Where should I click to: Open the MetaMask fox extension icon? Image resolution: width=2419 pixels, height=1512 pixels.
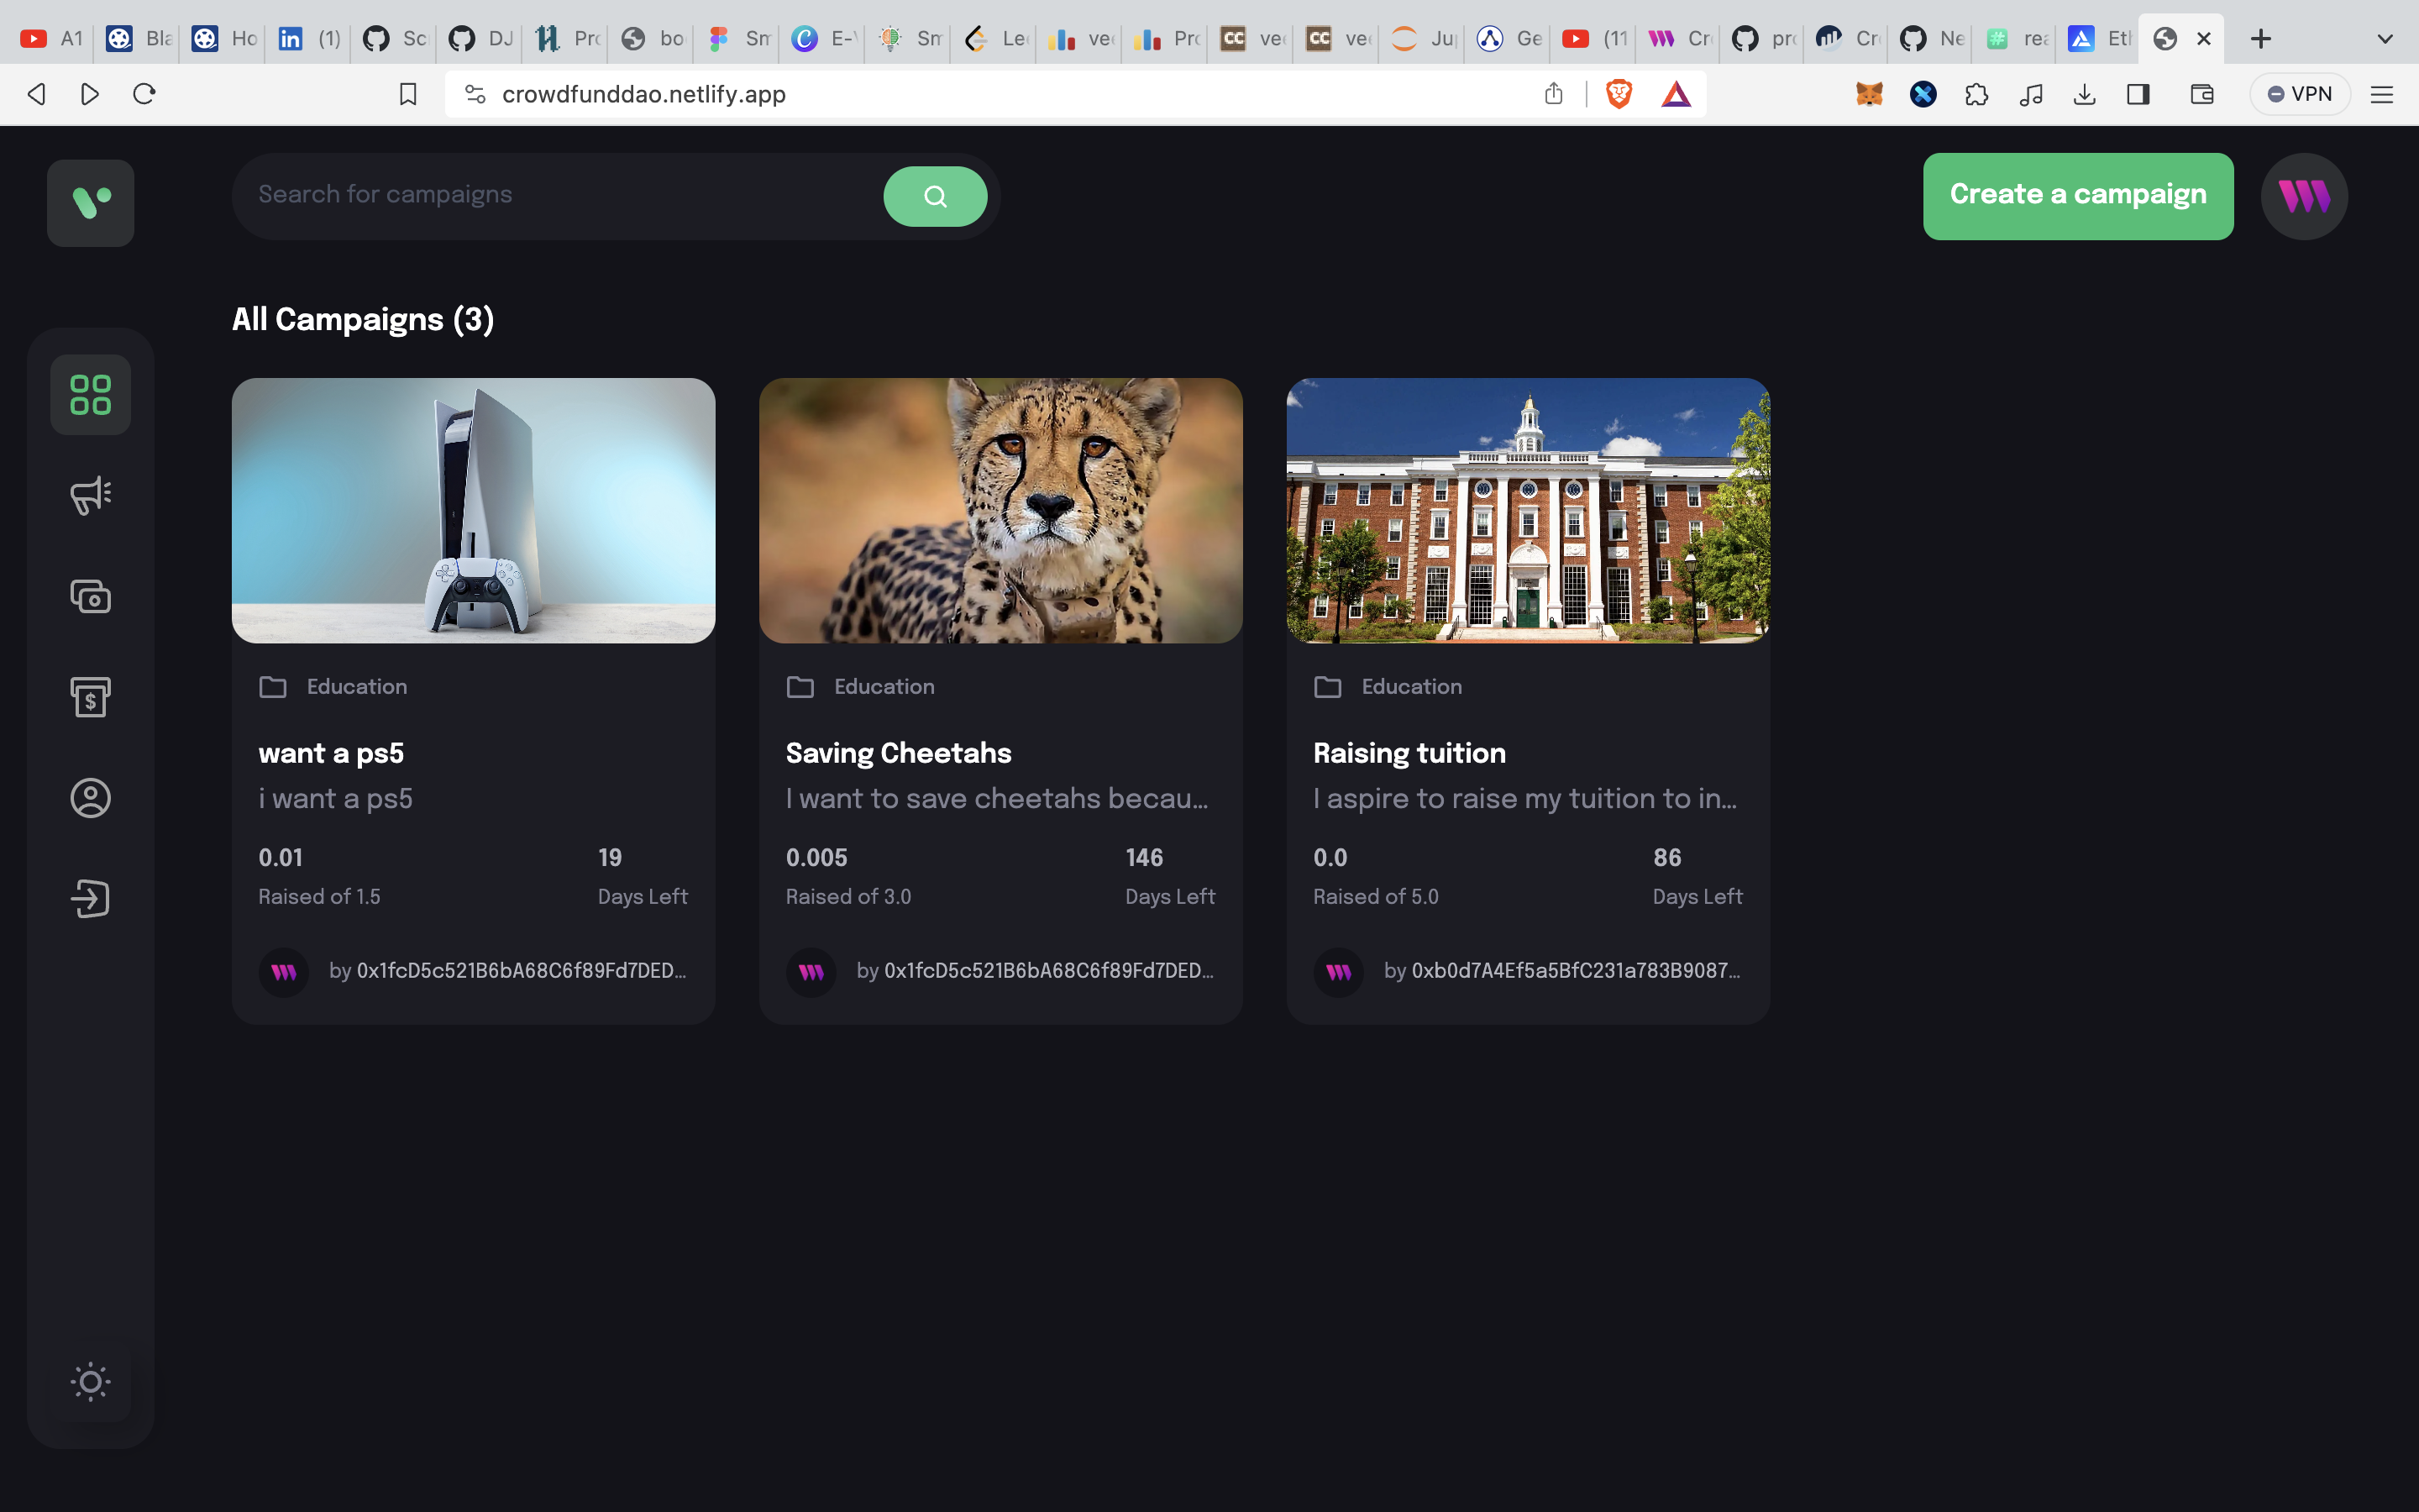click(x=1869, y=93)
